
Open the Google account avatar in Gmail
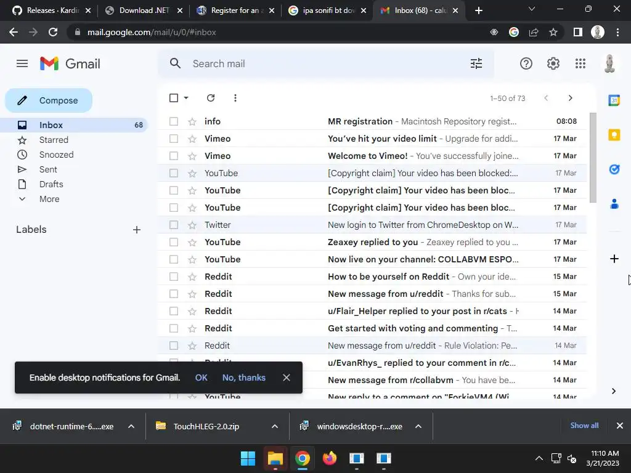click(609, 63)
